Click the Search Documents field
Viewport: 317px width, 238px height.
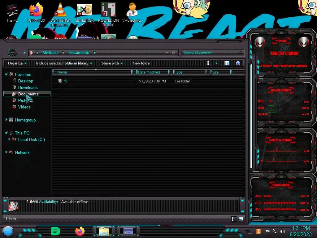point(213,53)
